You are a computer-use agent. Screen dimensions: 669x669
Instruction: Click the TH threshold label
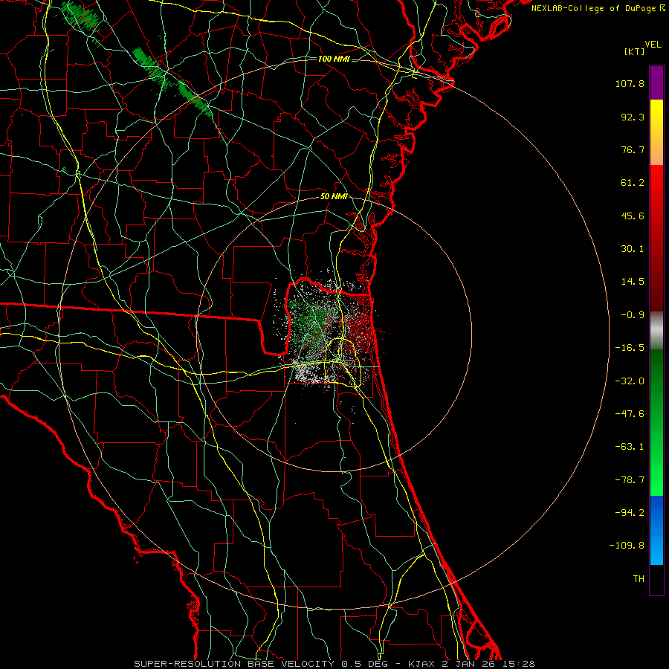click(639, 579)
